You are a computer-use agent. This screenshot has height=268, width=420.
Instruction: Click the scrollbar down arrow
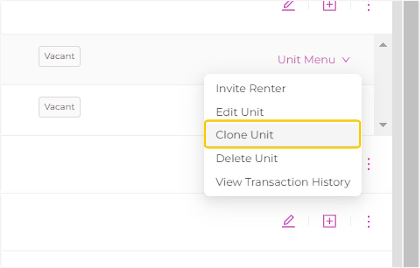(x=383, y=125)
